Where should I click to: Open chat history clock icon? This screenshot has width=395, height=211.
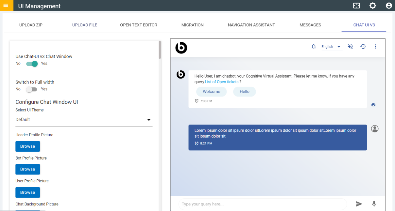[x=363, y=47]
